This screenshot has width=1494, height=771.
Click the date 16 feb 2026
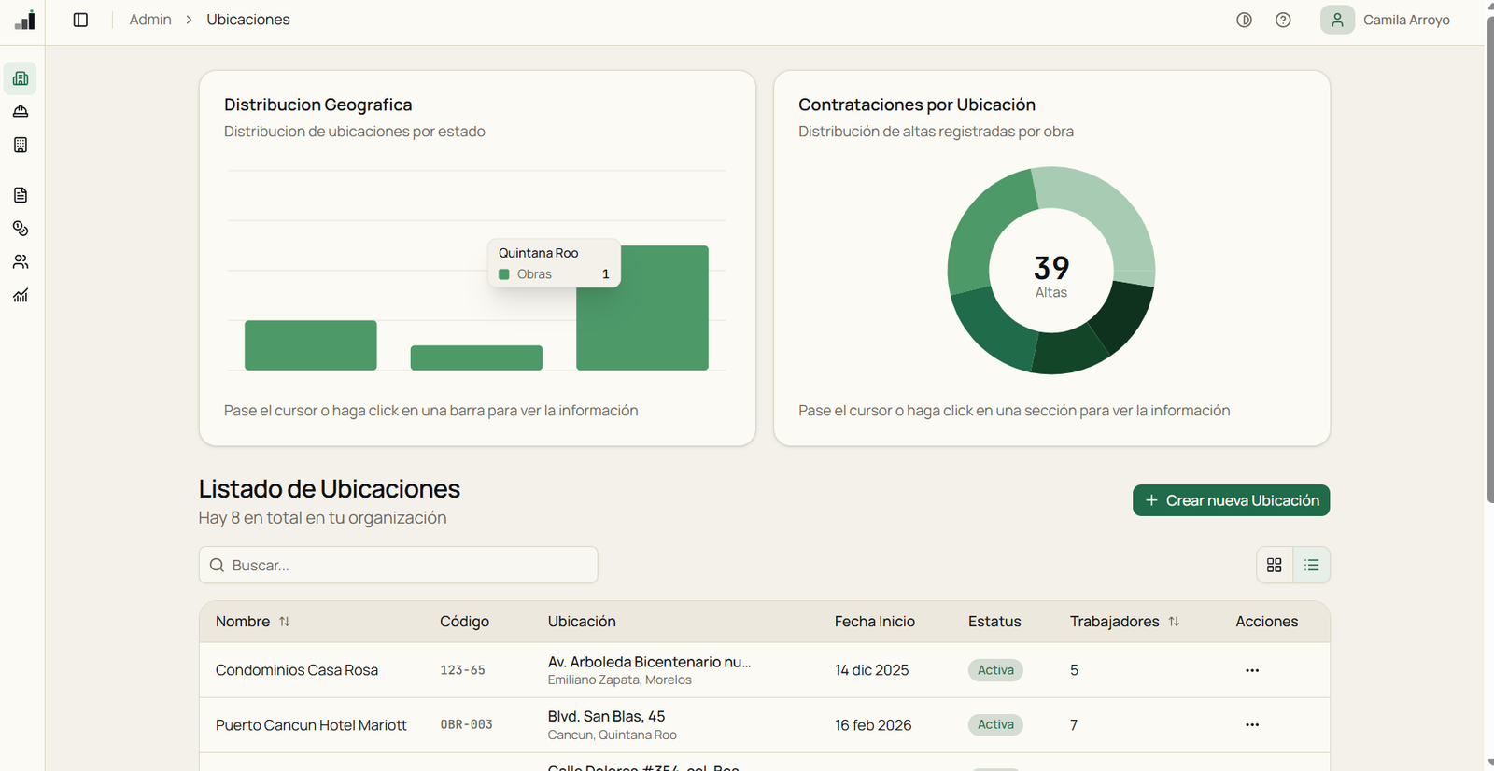click(873, 725)
